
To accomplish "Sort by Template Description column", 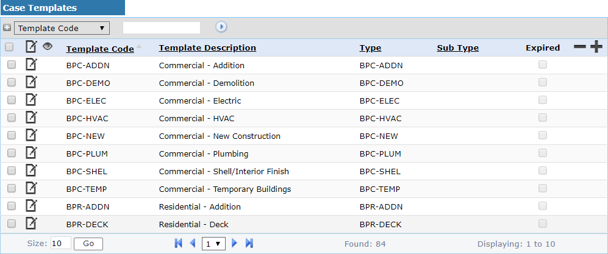I will coord(207,48).
